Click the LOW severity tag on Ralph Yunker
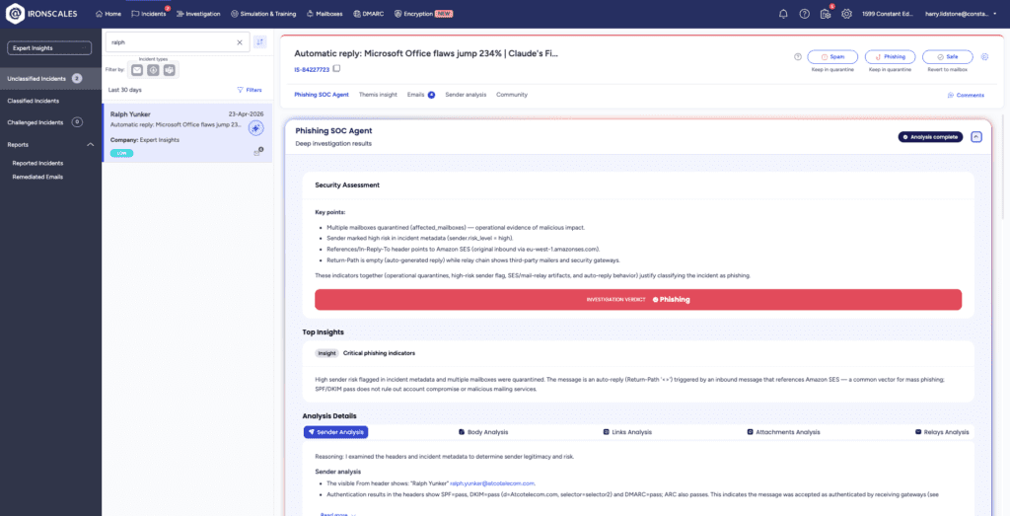This screenshot has width=1010, height=516. tap(121, 153)
